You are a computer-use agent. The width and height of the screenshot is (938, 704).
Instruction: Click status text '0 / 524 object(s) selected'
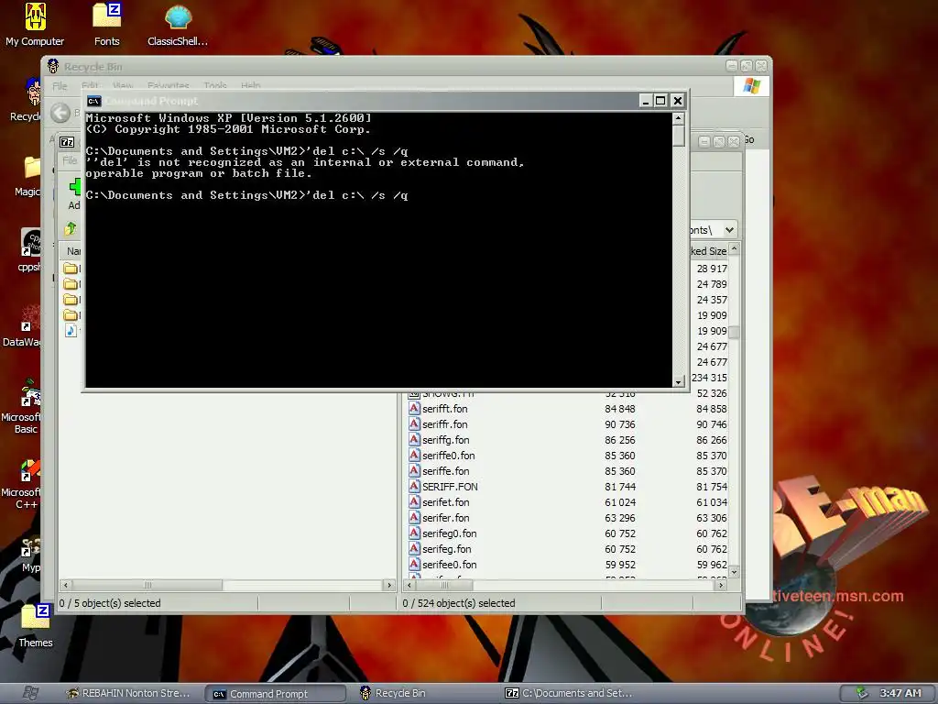coord(459,603)
